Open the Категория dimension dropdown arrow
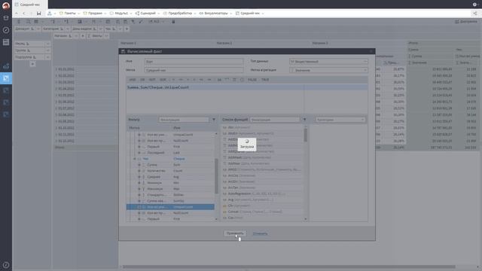The width and height of the screenshot is (482, 271). point(67,29)
